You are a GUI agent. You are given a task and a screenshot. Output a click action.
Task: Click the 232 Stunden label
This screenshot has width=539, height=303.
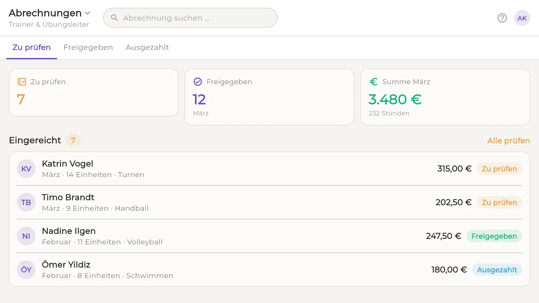click(x=389, y=113)
